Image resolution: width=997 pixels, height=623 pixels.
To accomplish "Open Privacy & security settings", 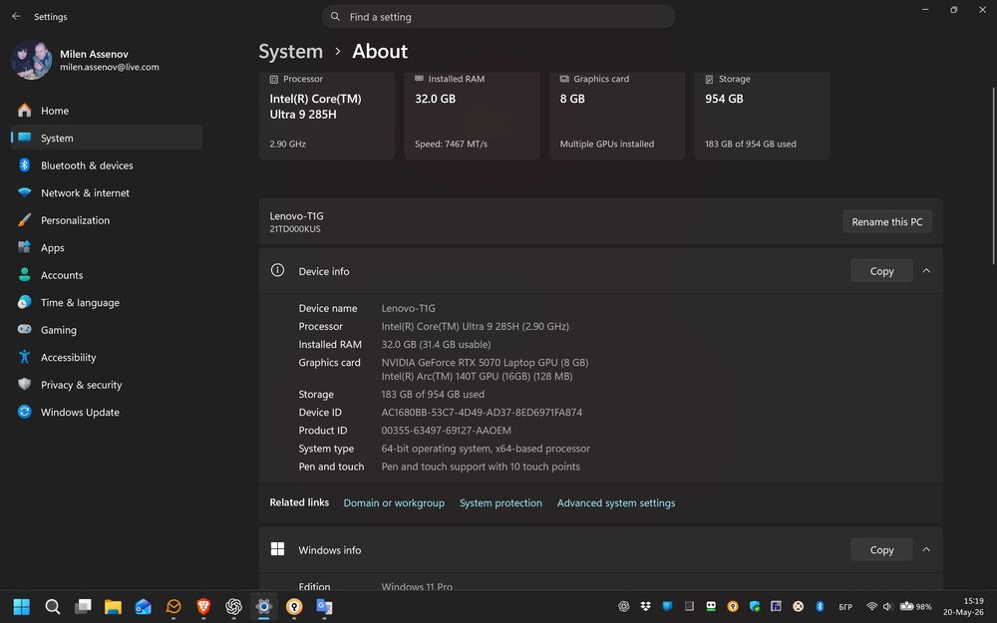I will (x=107, y=385).
